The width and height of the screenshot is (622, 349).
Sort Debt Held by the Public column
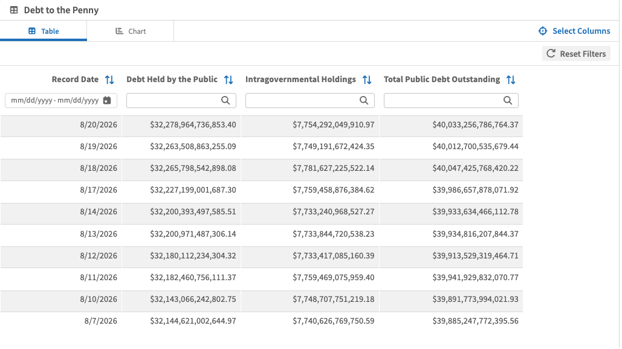(228, 80)
